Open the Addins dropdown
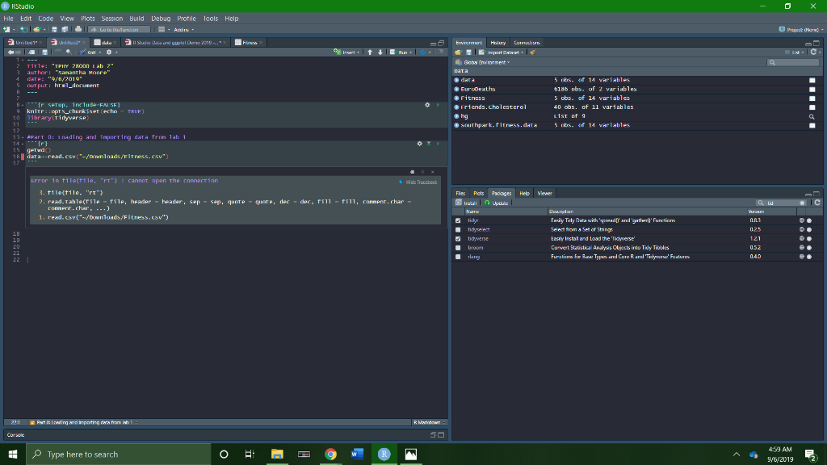 (x=183, y=30)
